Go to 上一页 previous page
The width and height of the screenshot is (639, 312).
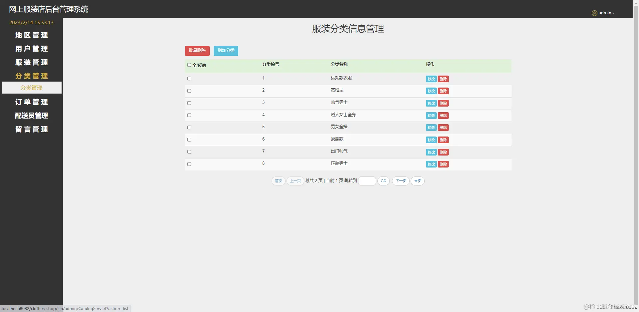tap(295, 181)
